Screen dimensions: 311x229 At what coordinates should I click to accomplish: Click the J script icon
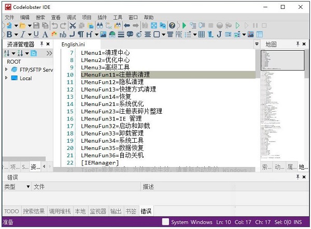tap(219, 35)
